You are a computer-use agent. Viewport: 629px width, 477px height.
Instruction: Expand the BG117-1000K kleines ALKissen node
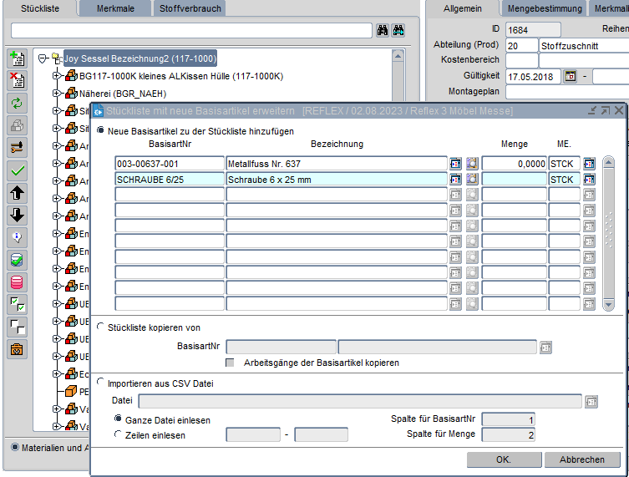tap(58, 76)
